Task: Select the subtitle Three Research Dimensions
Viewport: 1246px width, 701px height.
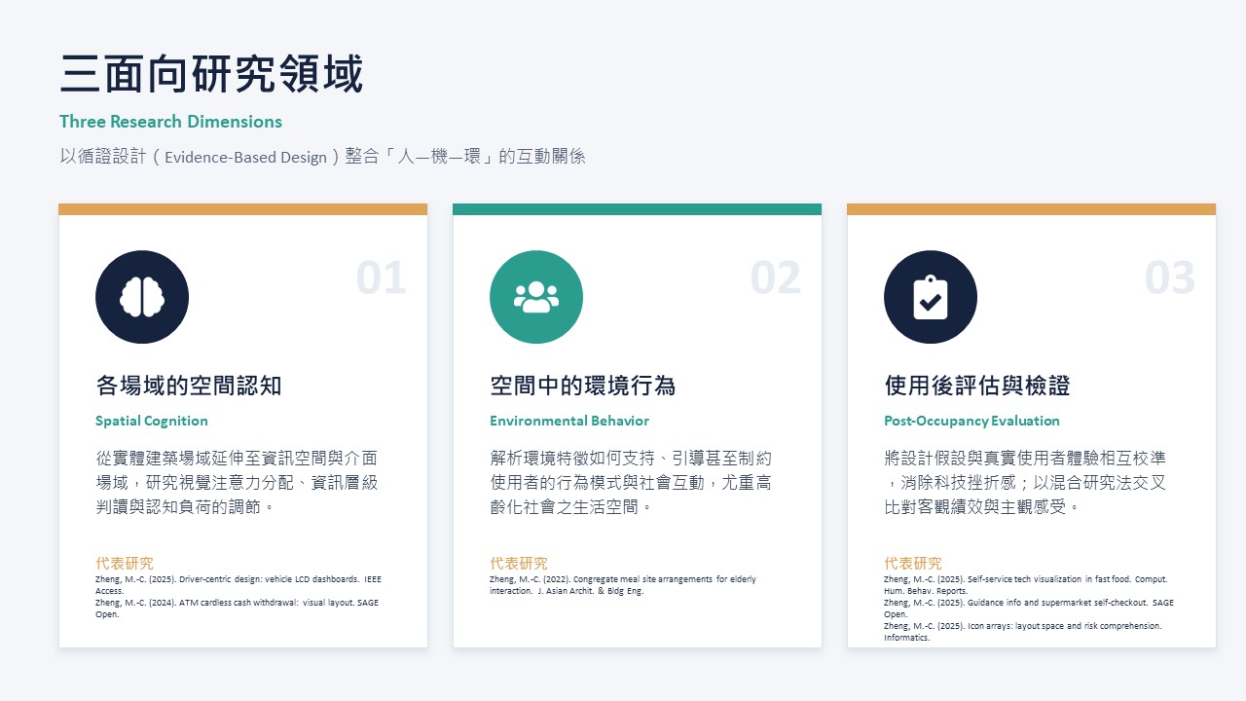Action: (170, 122)
